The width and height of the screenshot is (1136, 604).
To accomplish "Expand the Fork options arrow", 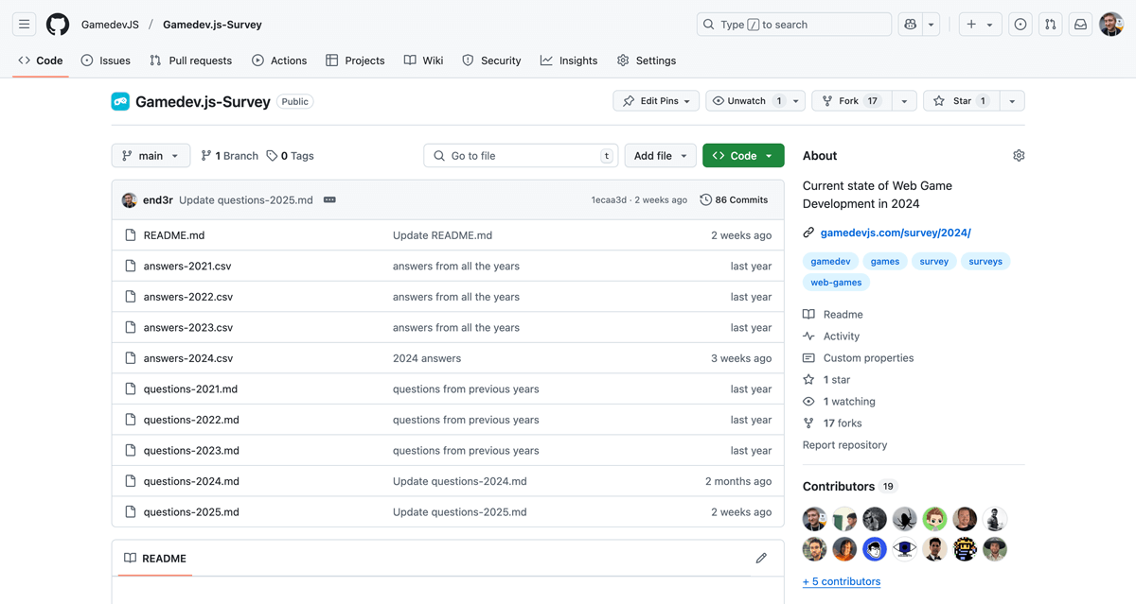I will pyautogui.click(x=904, y=101).
